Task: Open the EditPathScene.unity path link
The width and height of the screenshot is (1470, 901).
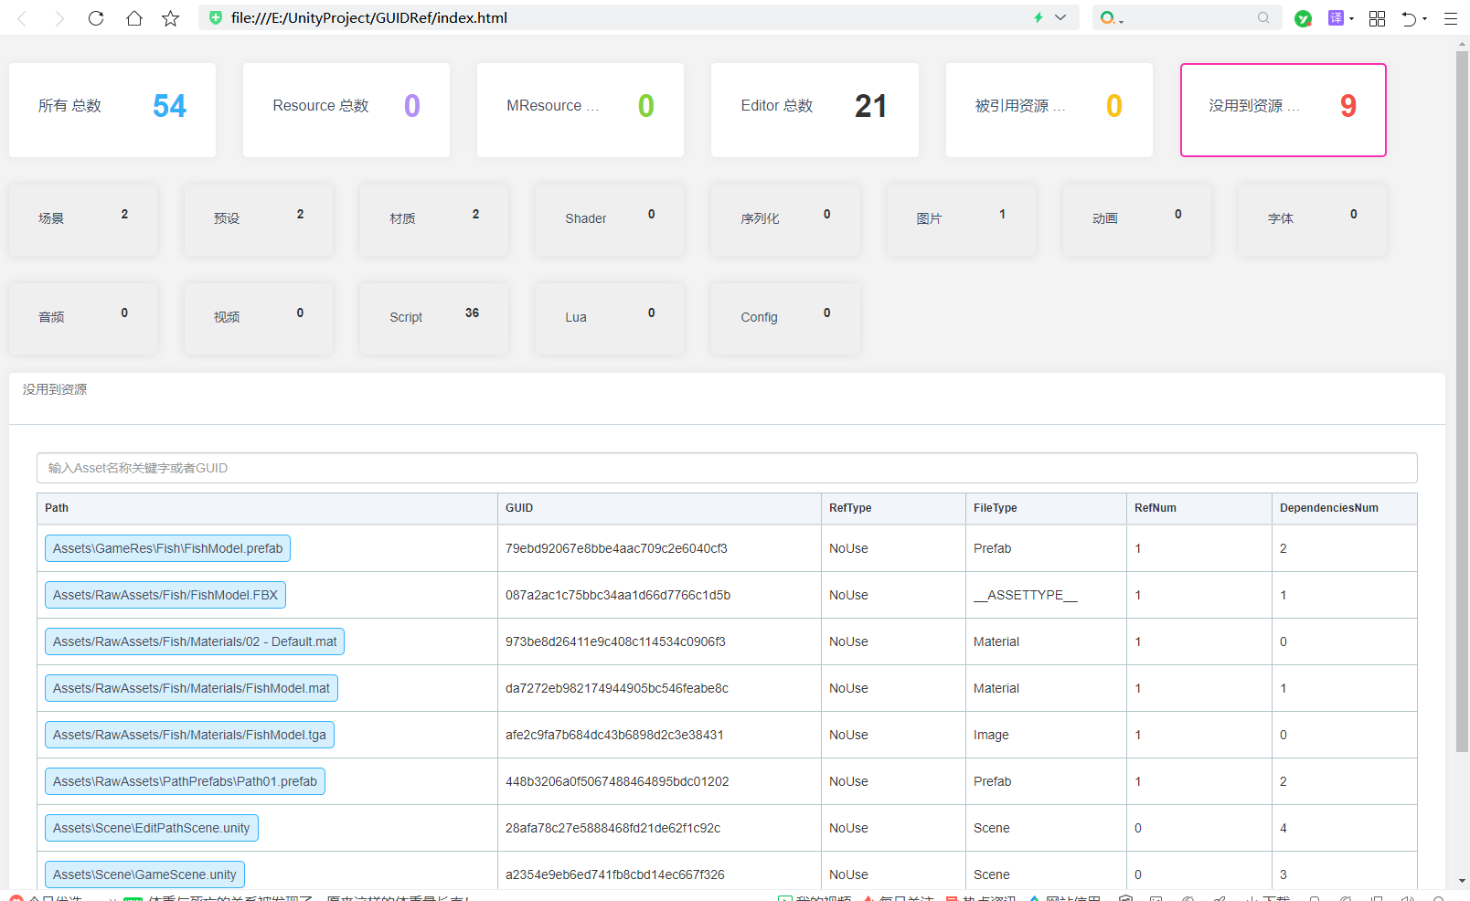Action: point(152,828)
